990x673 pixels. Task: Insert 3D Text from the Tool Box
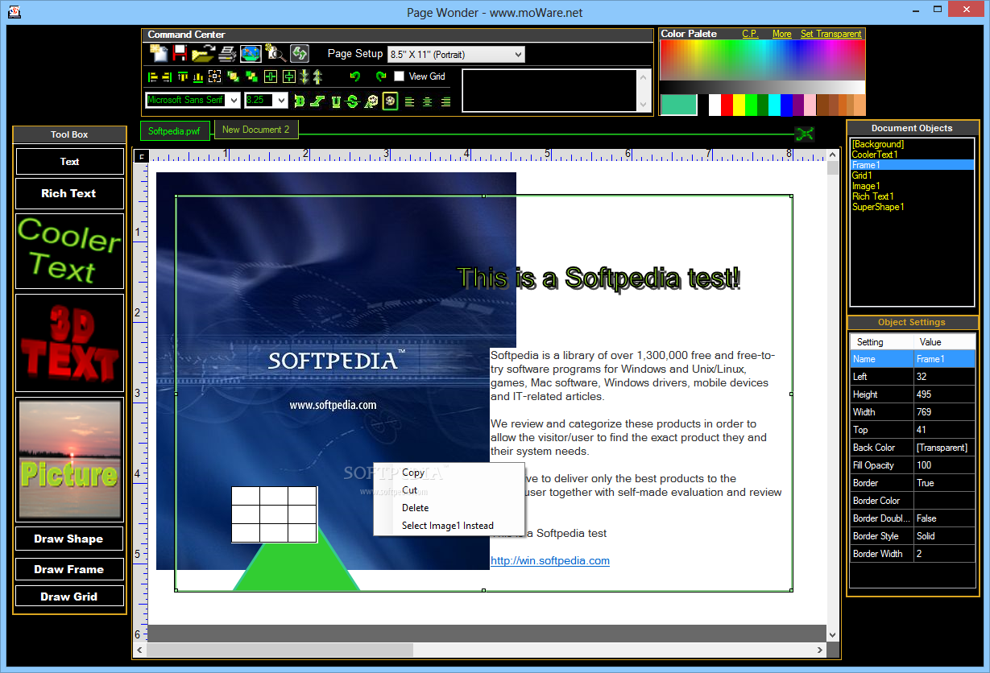click(x=70, y=343)
